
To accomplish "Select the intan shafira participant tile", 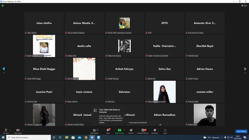I will click(44, 23).
